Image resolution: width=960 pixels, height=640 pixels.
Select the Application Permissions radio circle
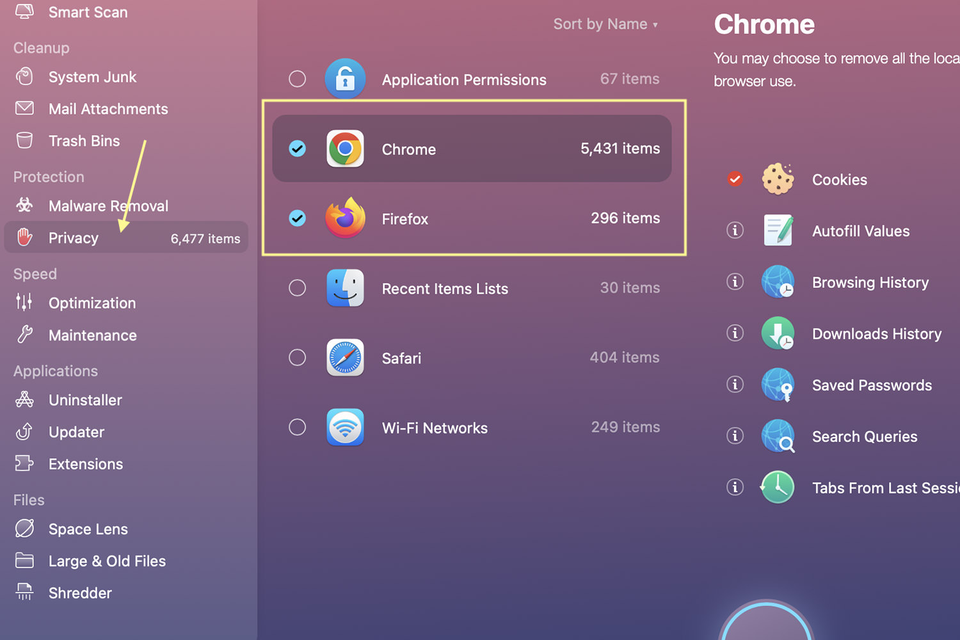(x=297, y=79)
